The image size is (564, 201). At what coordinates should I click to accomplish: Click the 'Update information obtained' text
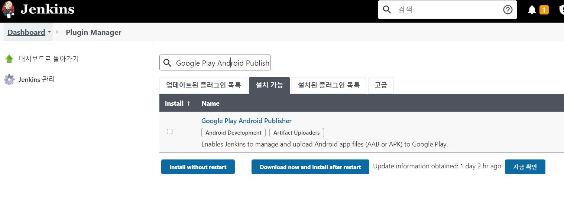[437, 166]
